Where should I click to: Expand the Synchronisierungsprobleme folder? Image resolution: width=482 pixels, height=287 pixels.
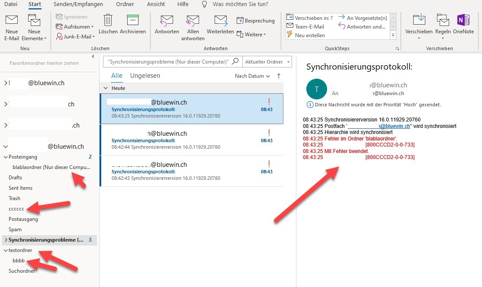(5, 239)
